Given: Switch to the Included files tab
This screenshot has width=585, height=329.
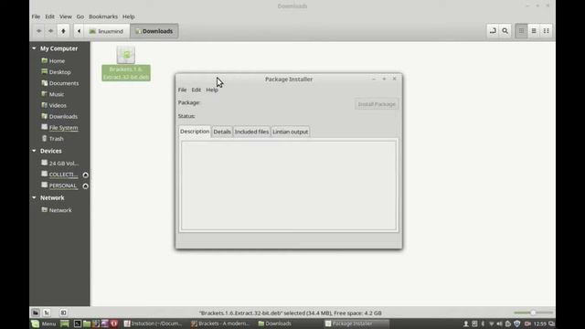Looking at the screenshot, I should [x=251, y=132].
